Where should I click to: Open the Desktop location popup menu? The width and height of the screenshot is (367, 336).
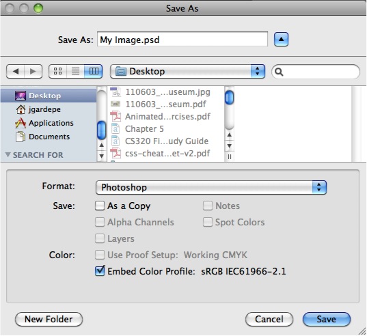(x=187, y=71)
